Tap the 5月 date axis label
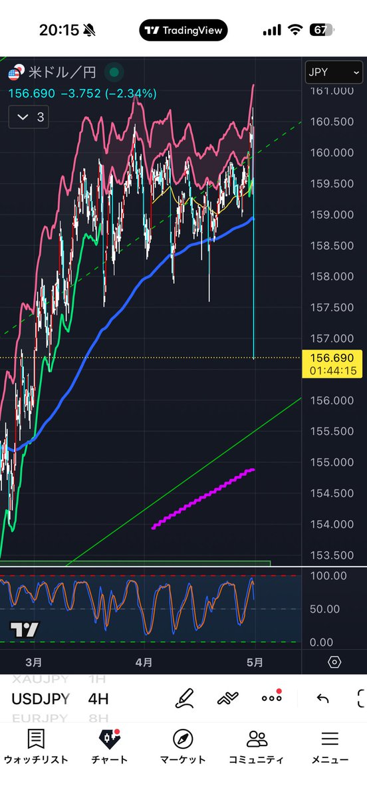The height and width of the screenshot is (798, 367). tap(255, 663)
